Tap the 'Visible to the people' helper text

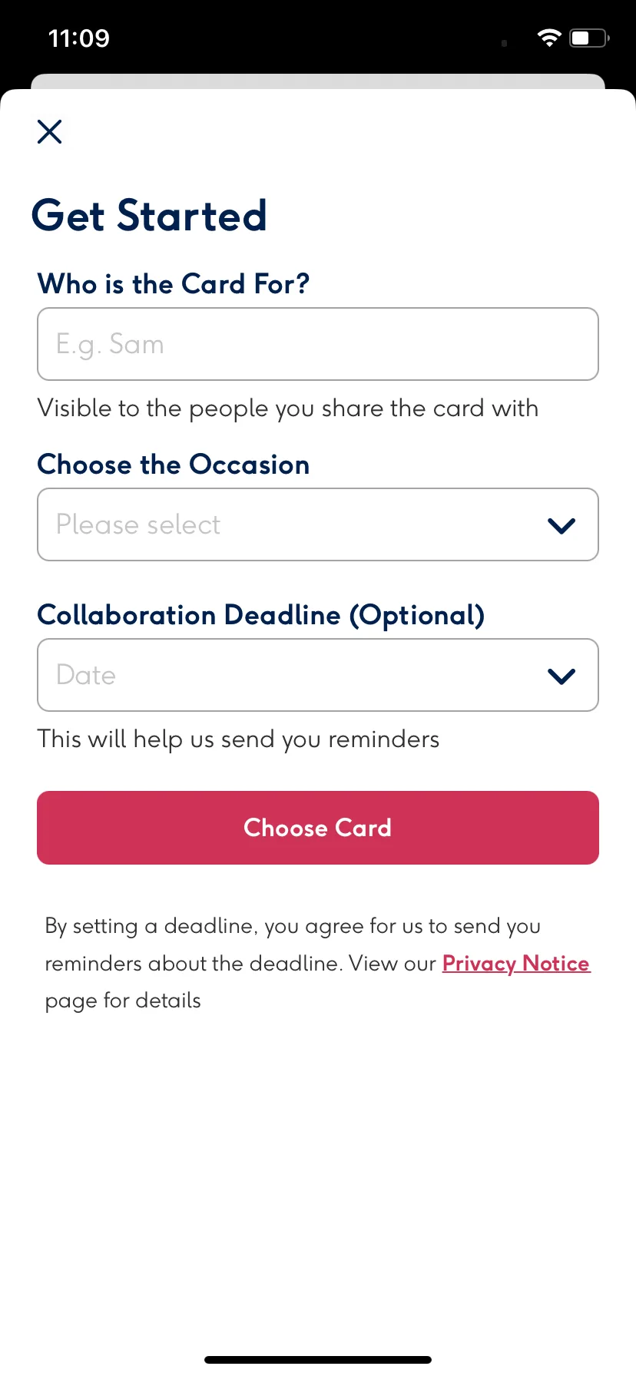click(x=288, y=408)
